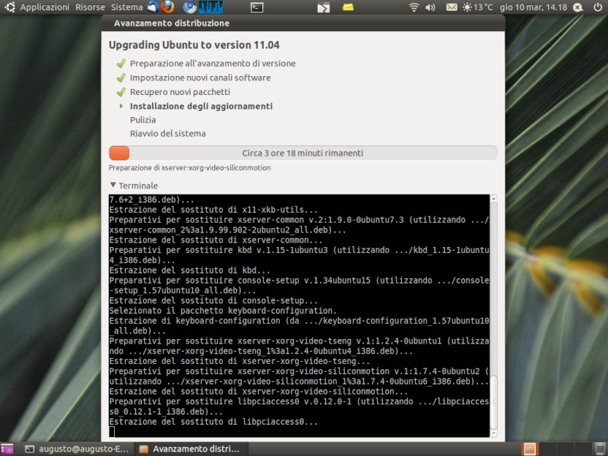This screenshot has height=456, width=608.
Task: Click inside the terminal output area
Action: pos(299,315)
